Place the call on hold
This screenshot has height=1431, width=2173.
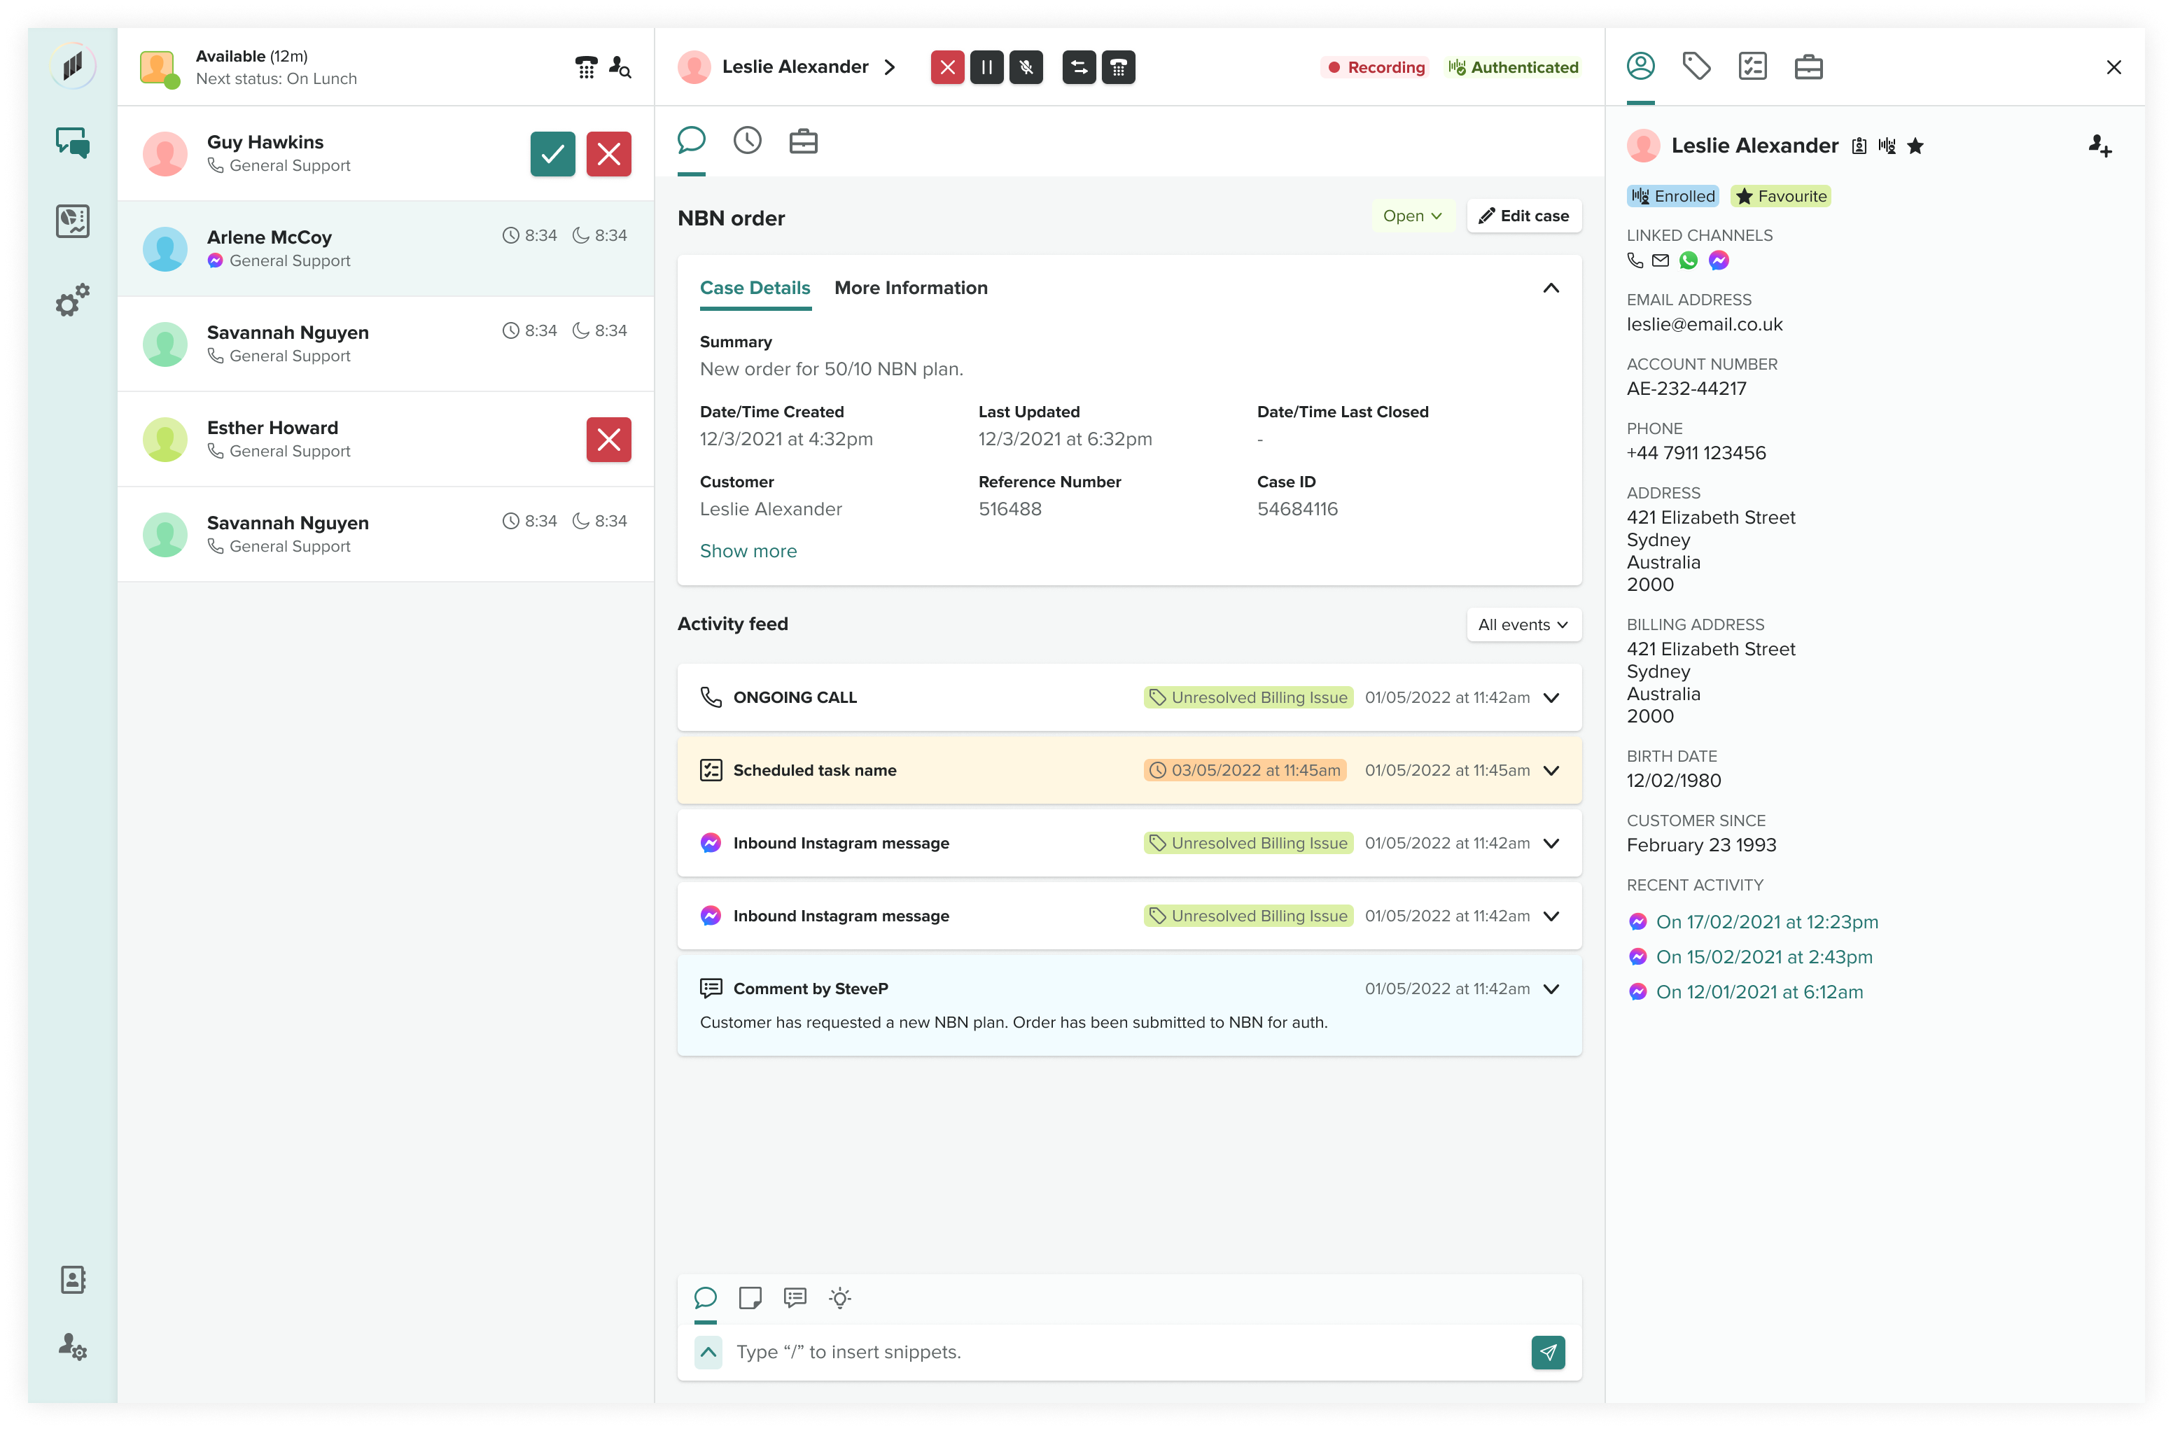(x=986, y=67)
